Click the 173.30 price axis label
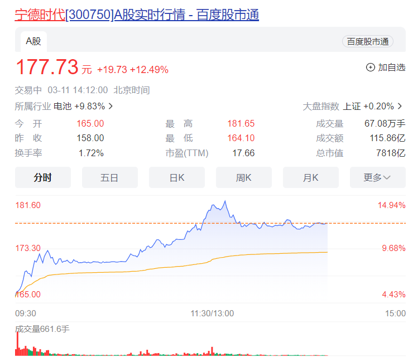Image resolution: width=408 pixels, height=357 pixels. click(28, 248)
